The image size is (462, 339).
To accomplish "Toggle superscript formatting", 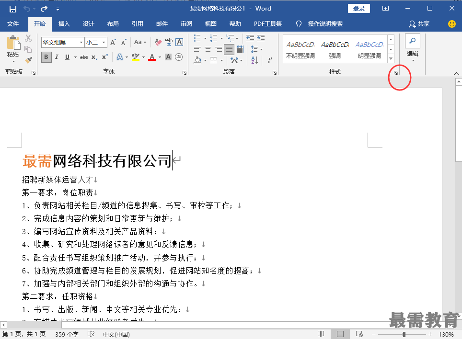I will (x=105, y=57).
